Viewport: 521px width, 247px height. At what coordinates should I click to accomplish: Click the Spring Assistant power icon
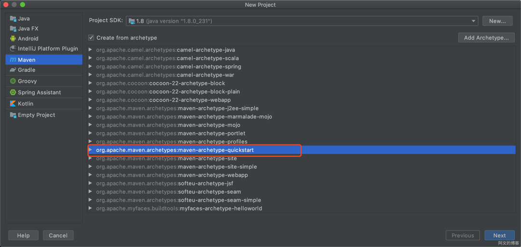tap(13, 92)
